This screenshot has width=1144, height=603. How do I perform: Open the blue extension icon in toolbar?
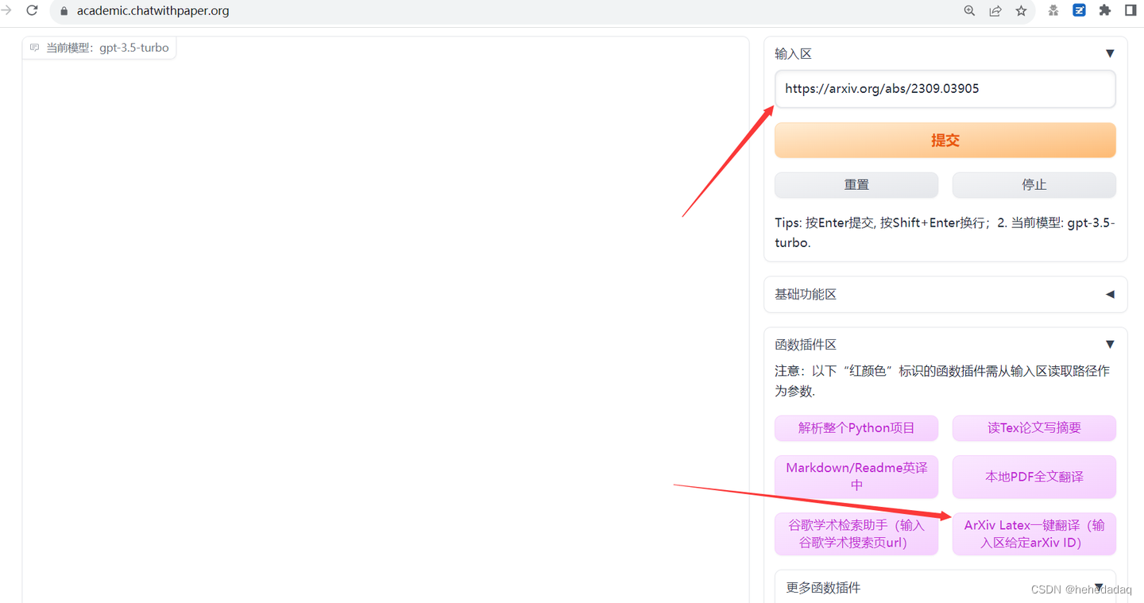coord(1079,11)
